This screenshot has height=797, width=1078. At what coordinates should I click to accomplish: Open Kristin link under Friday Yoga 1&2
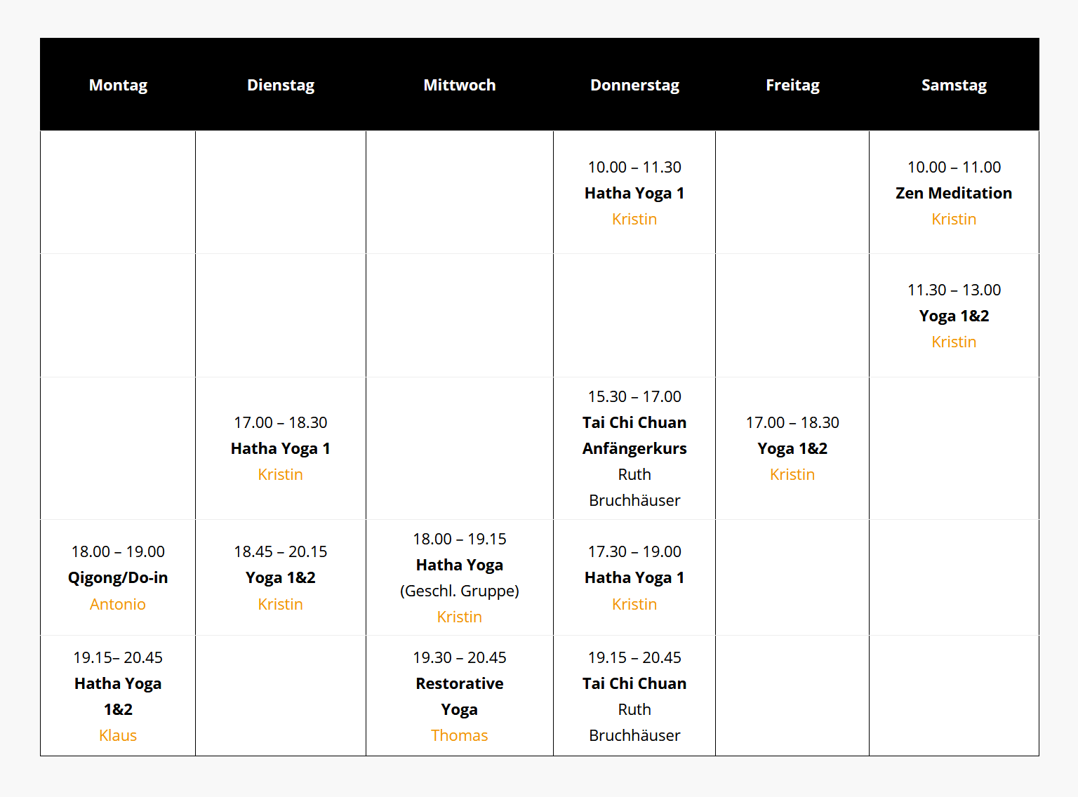(792, 474)
